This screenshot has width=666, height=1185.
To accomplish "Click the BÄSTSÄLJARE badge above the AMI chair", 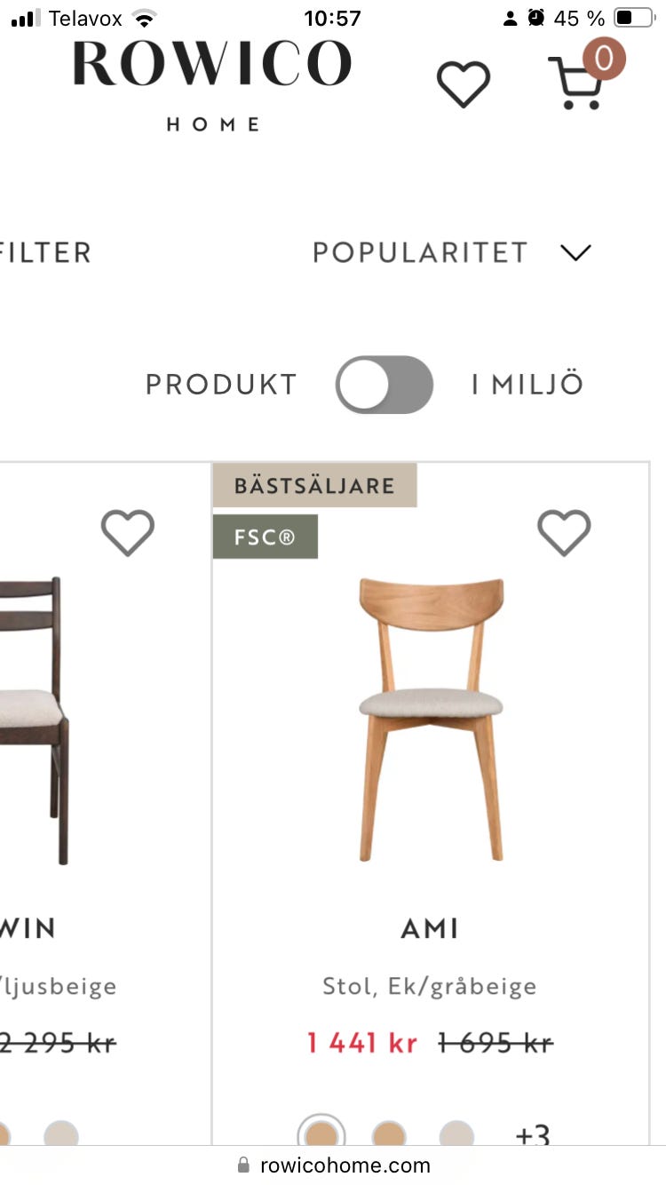I will [x=315, y=486].
